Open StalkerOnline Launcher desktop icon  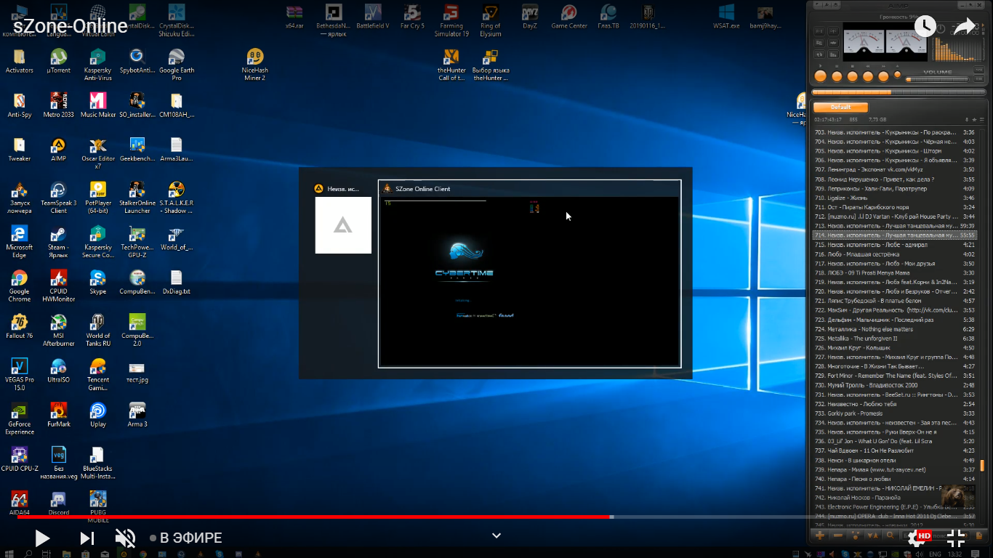(x=137, y=198)
